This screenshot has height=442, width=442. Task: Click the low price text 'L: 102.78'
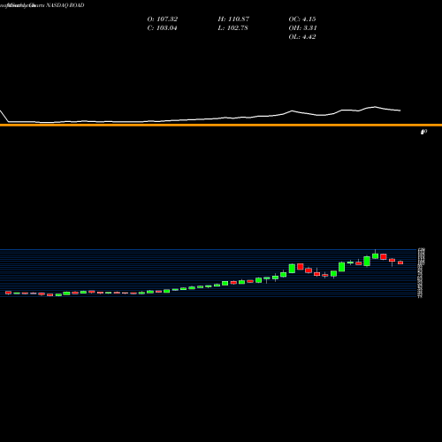pos(232,28)
